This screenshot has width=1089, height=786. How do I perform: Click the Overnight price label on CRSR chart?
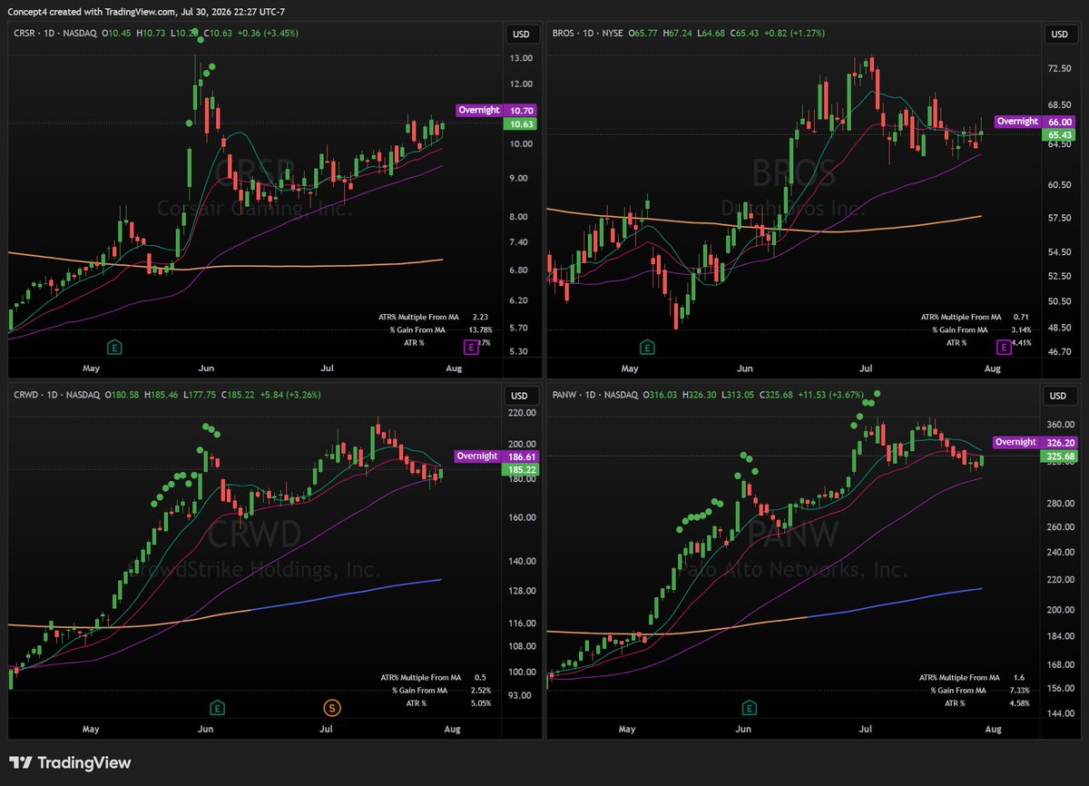[479, 110]
